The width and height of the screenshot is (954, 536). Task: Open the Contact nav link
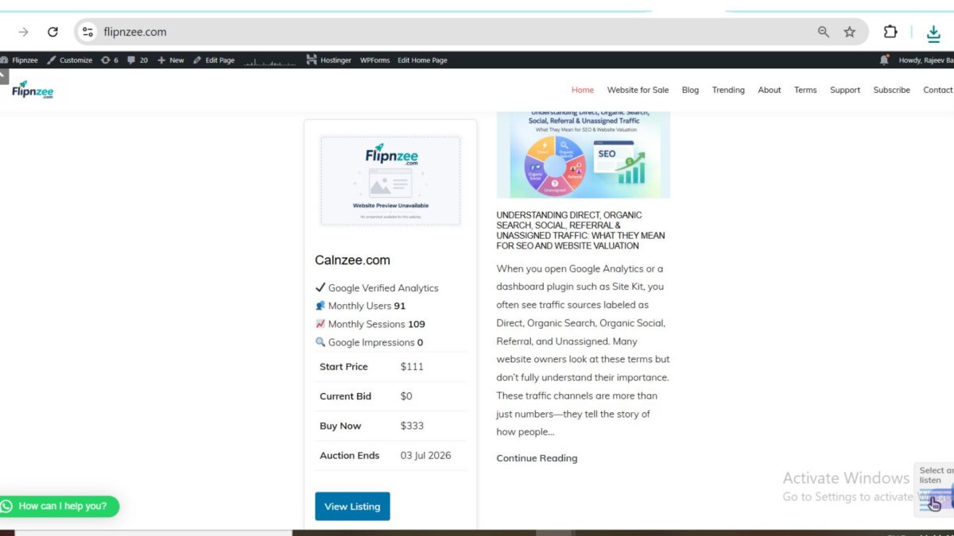(x=938, y=90)
